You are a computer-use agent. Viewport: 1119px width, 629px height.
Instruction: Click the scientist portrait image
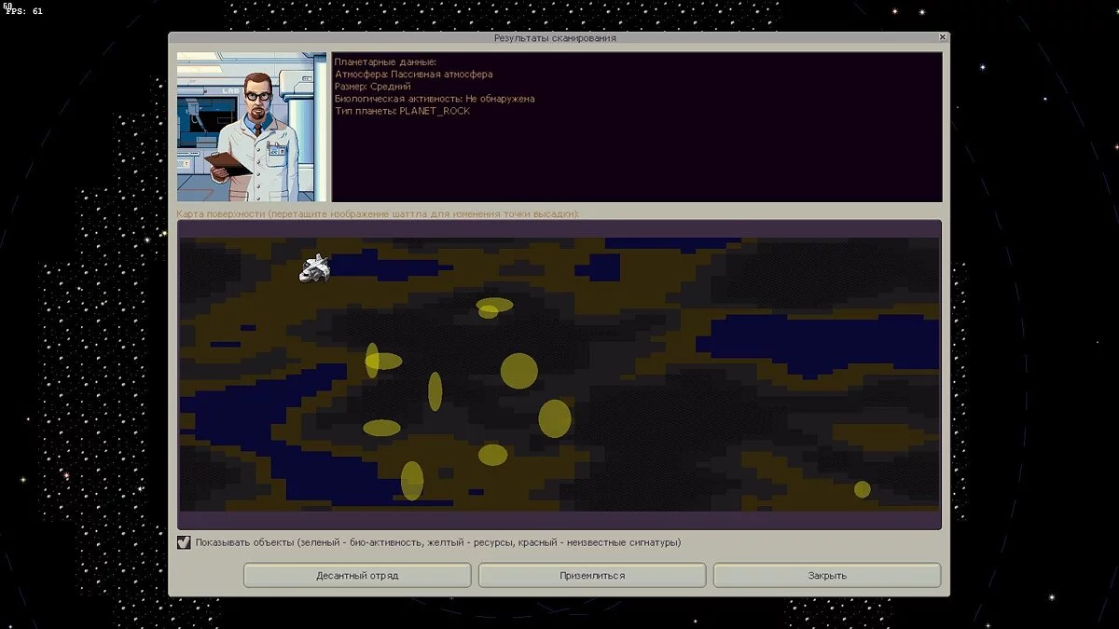[x=252, y=127]
